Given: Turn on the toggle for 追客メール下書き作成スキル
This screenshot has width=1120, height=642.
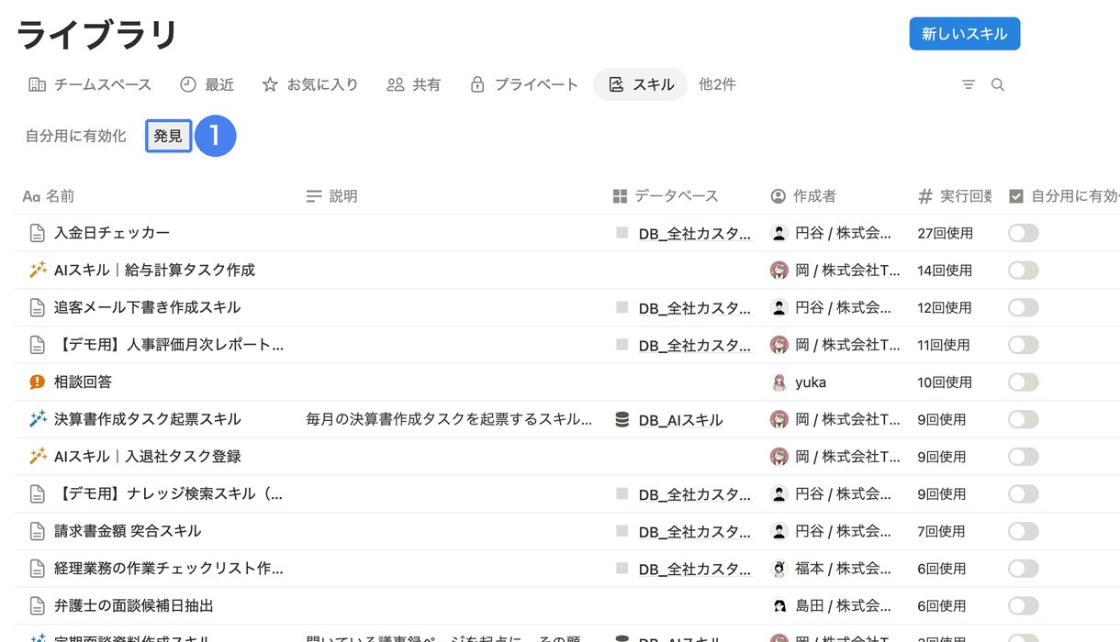Looking at the screenshot, I should click(1024, 307).
